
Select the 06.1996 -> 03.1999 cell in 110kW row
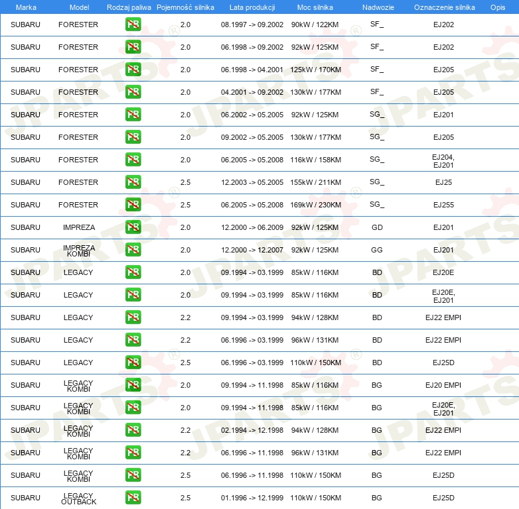coord(252,363)
